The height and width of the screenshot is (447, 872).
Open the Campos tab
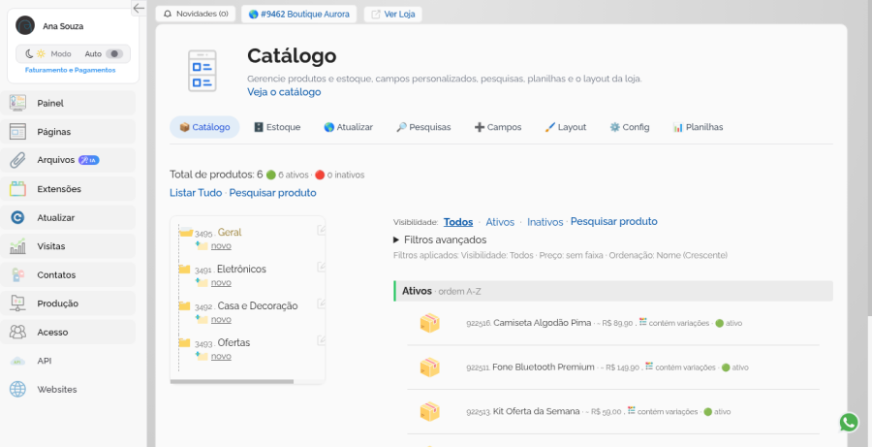pyautogui.click(x=498, y=127)
